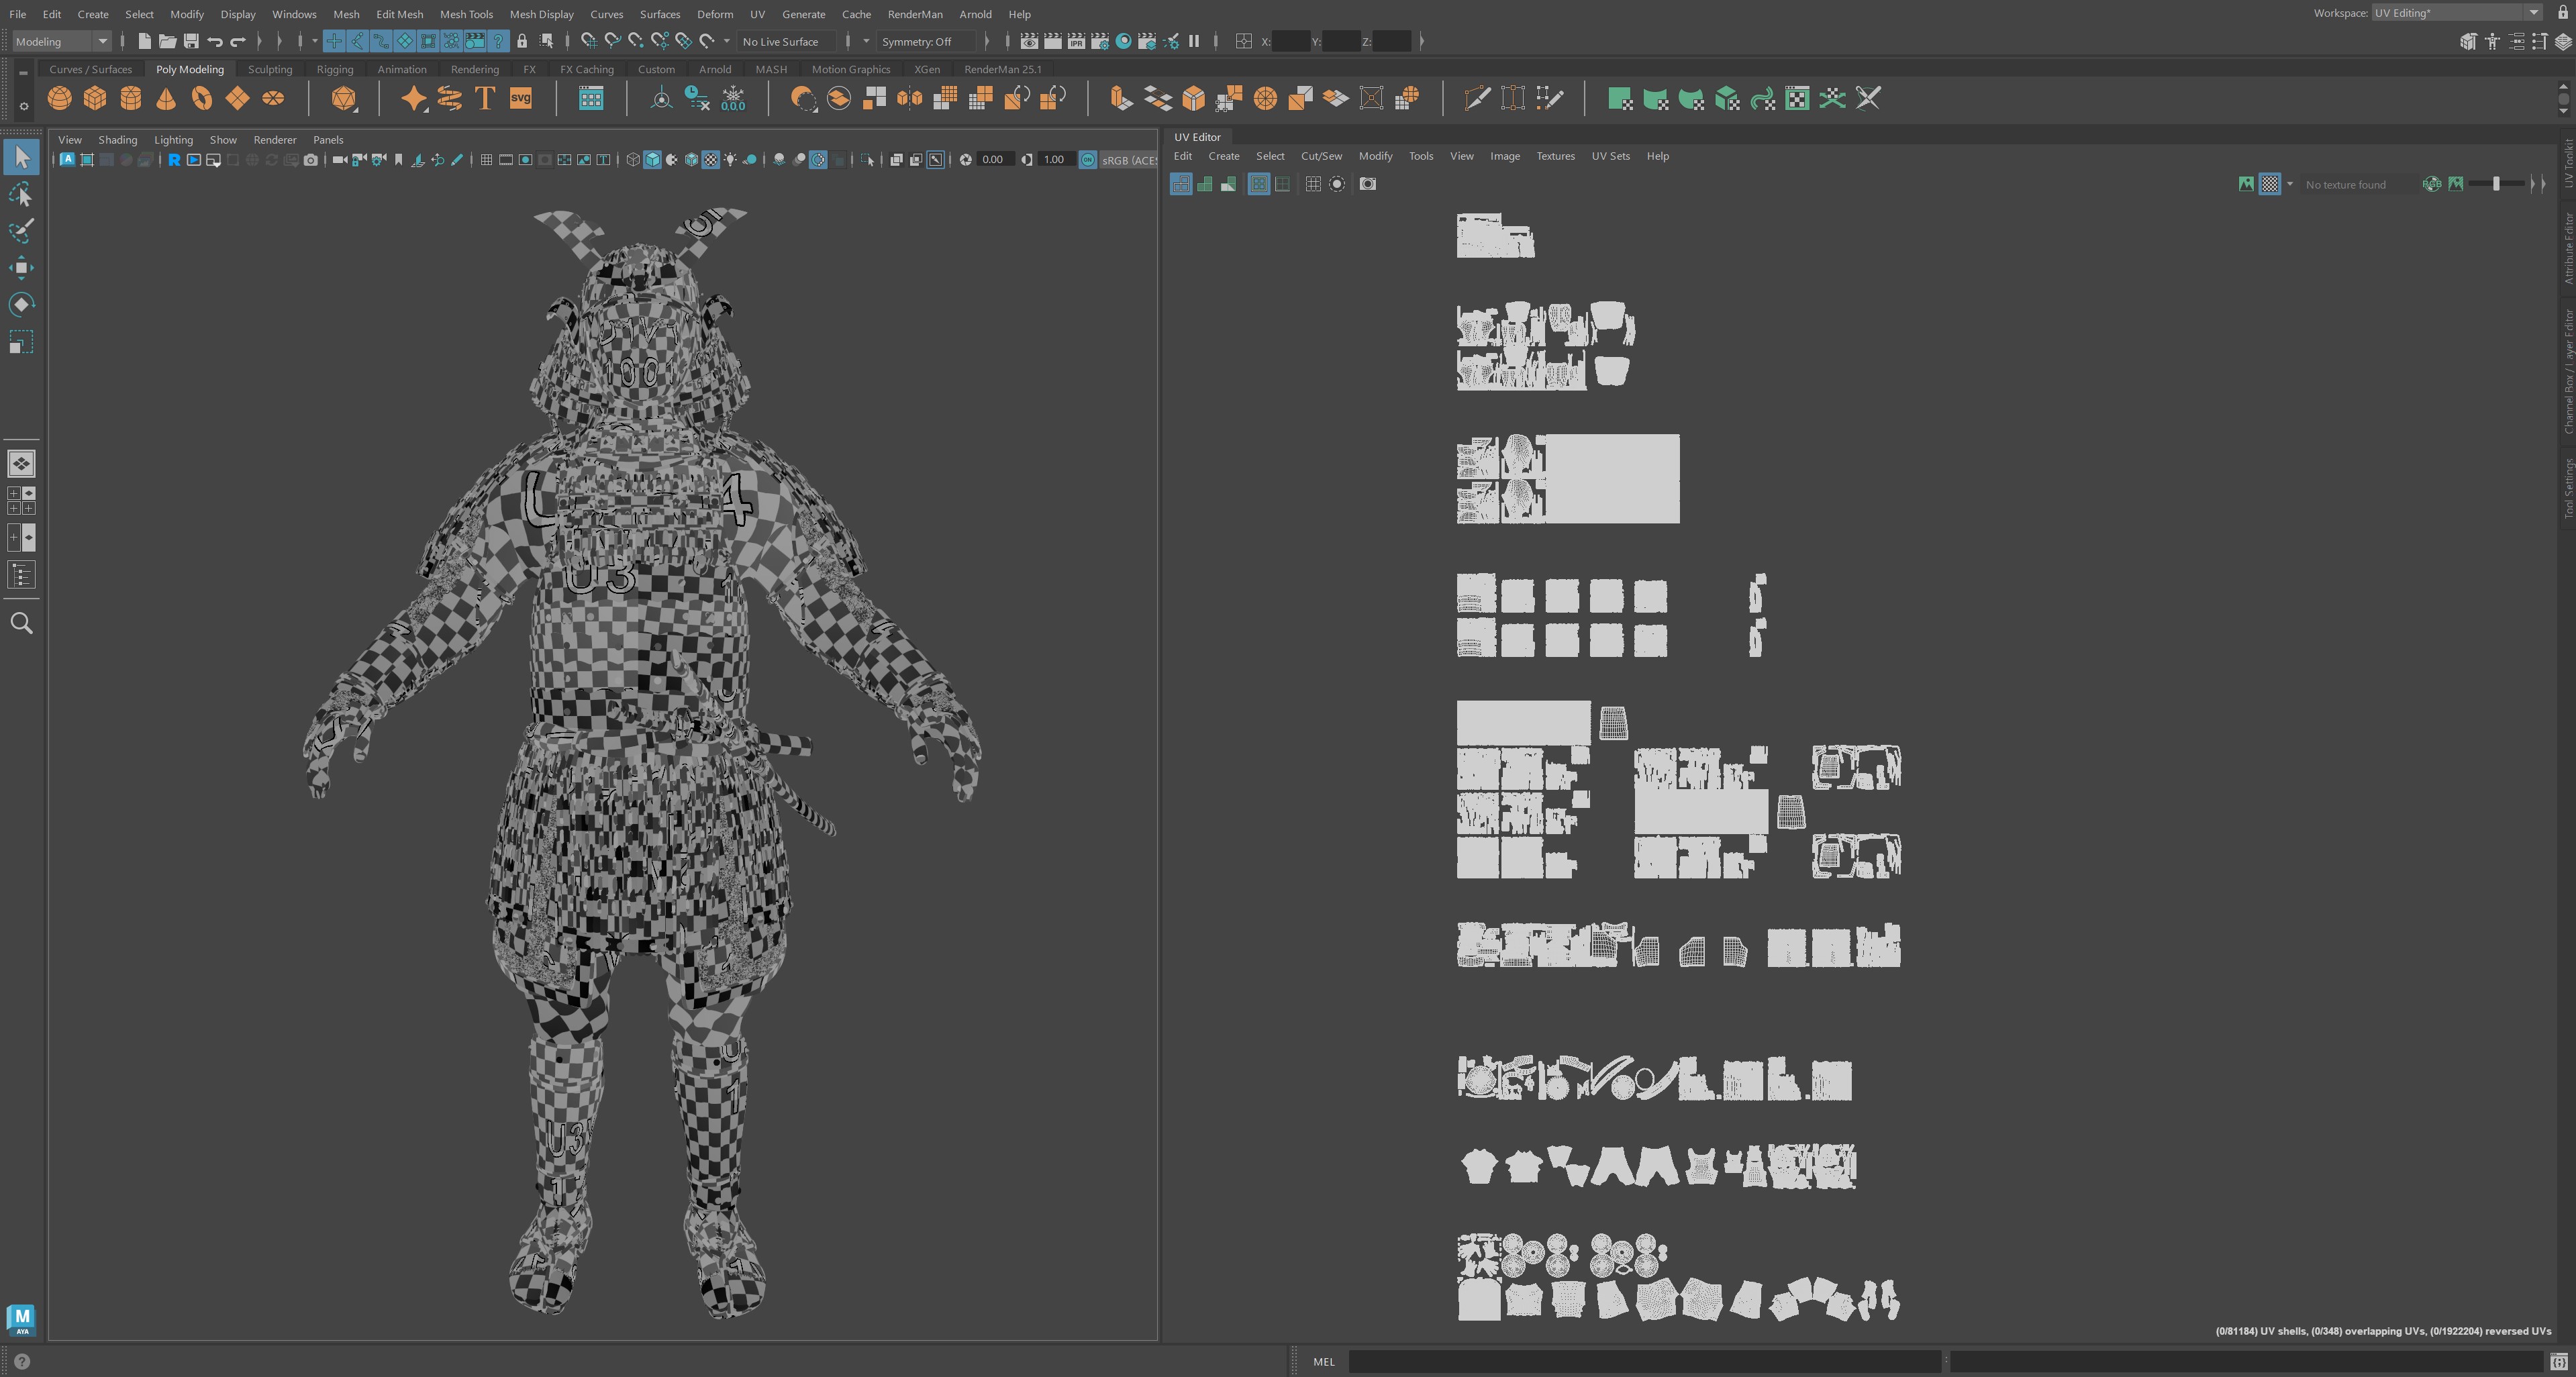Take a UV snapshot with the camera icon
Screen dimensions: 2576x1377
pyautogui.click(x=1368, y=184)
